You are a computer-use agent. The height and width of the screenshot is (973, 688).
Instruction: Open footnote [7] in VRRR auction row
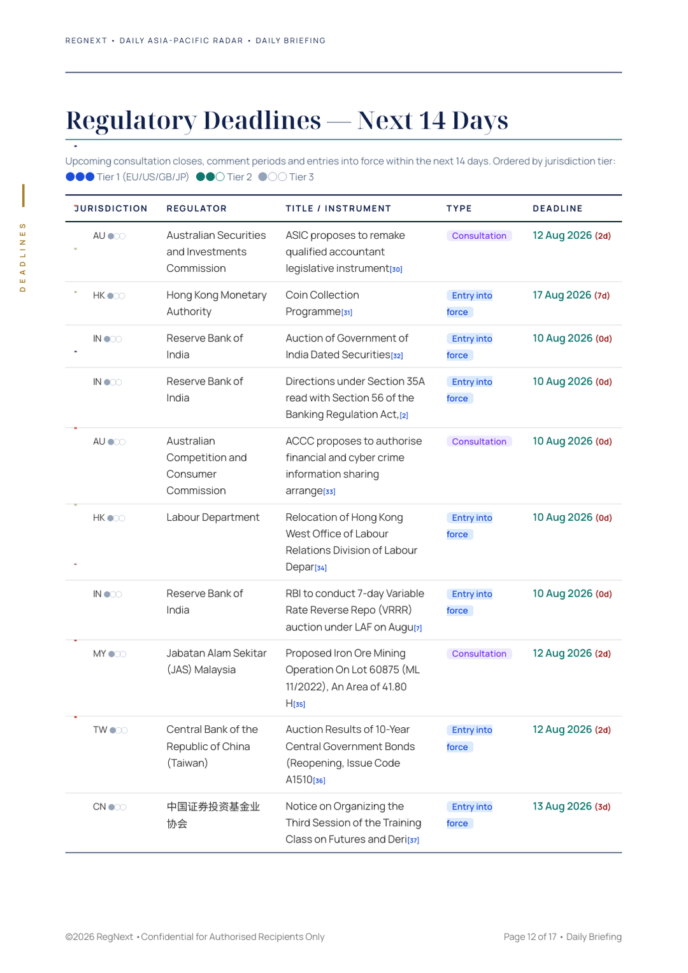click(x=418, y=628)
